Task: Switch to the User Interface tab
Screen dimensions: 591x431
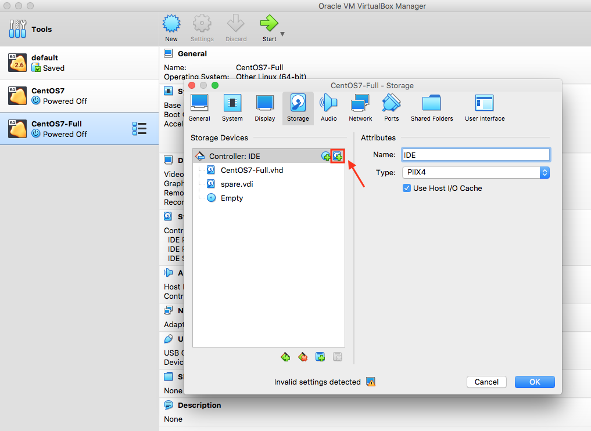Action: pos(485,108)
